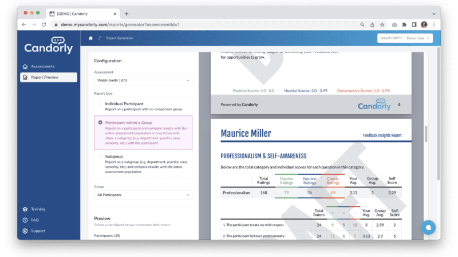Viewport: 458px width, 257px height.
Task: Open Report Preview in the sidebar
Action: (49, 77)
